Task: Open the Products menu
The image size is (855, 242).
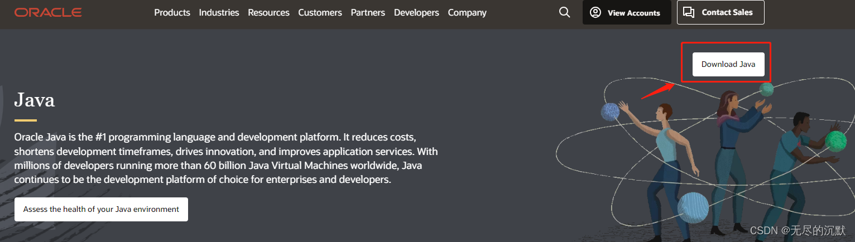Action: click(172, 12)
